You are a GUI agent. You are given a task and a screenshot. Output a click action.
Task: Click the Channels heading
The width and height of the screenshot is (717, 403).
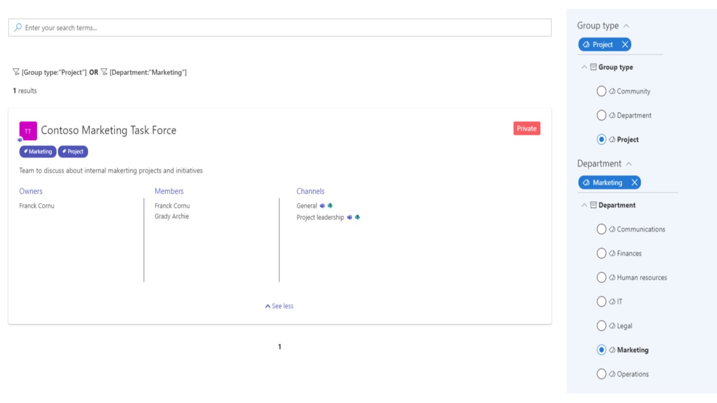pyautogui.click(x=310, y=191)
